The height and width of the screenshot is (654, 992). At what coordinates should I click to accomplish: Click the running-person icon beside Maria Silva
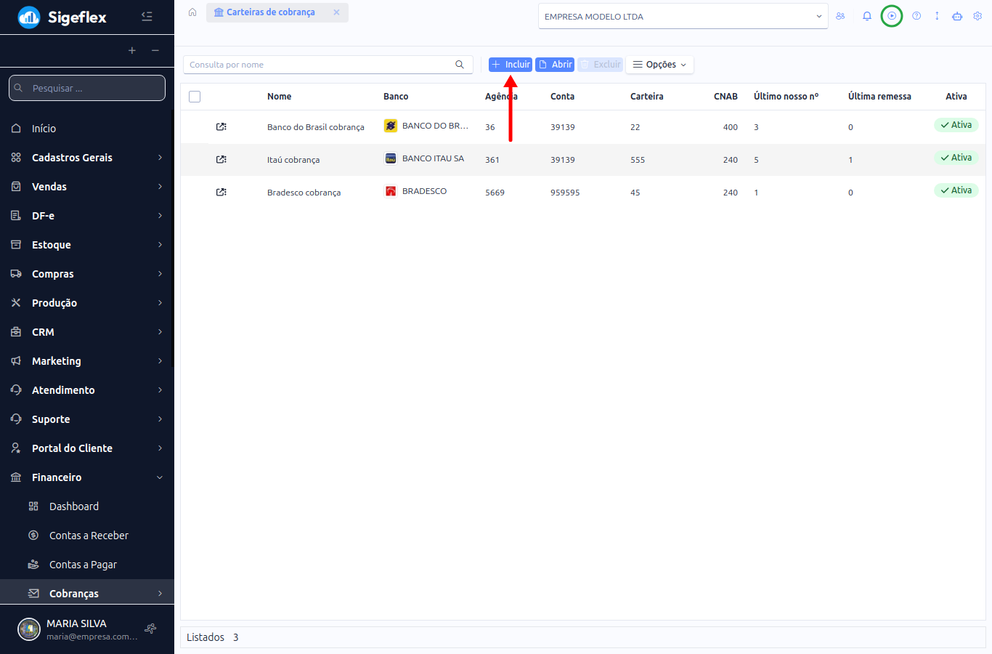[151, 629]
